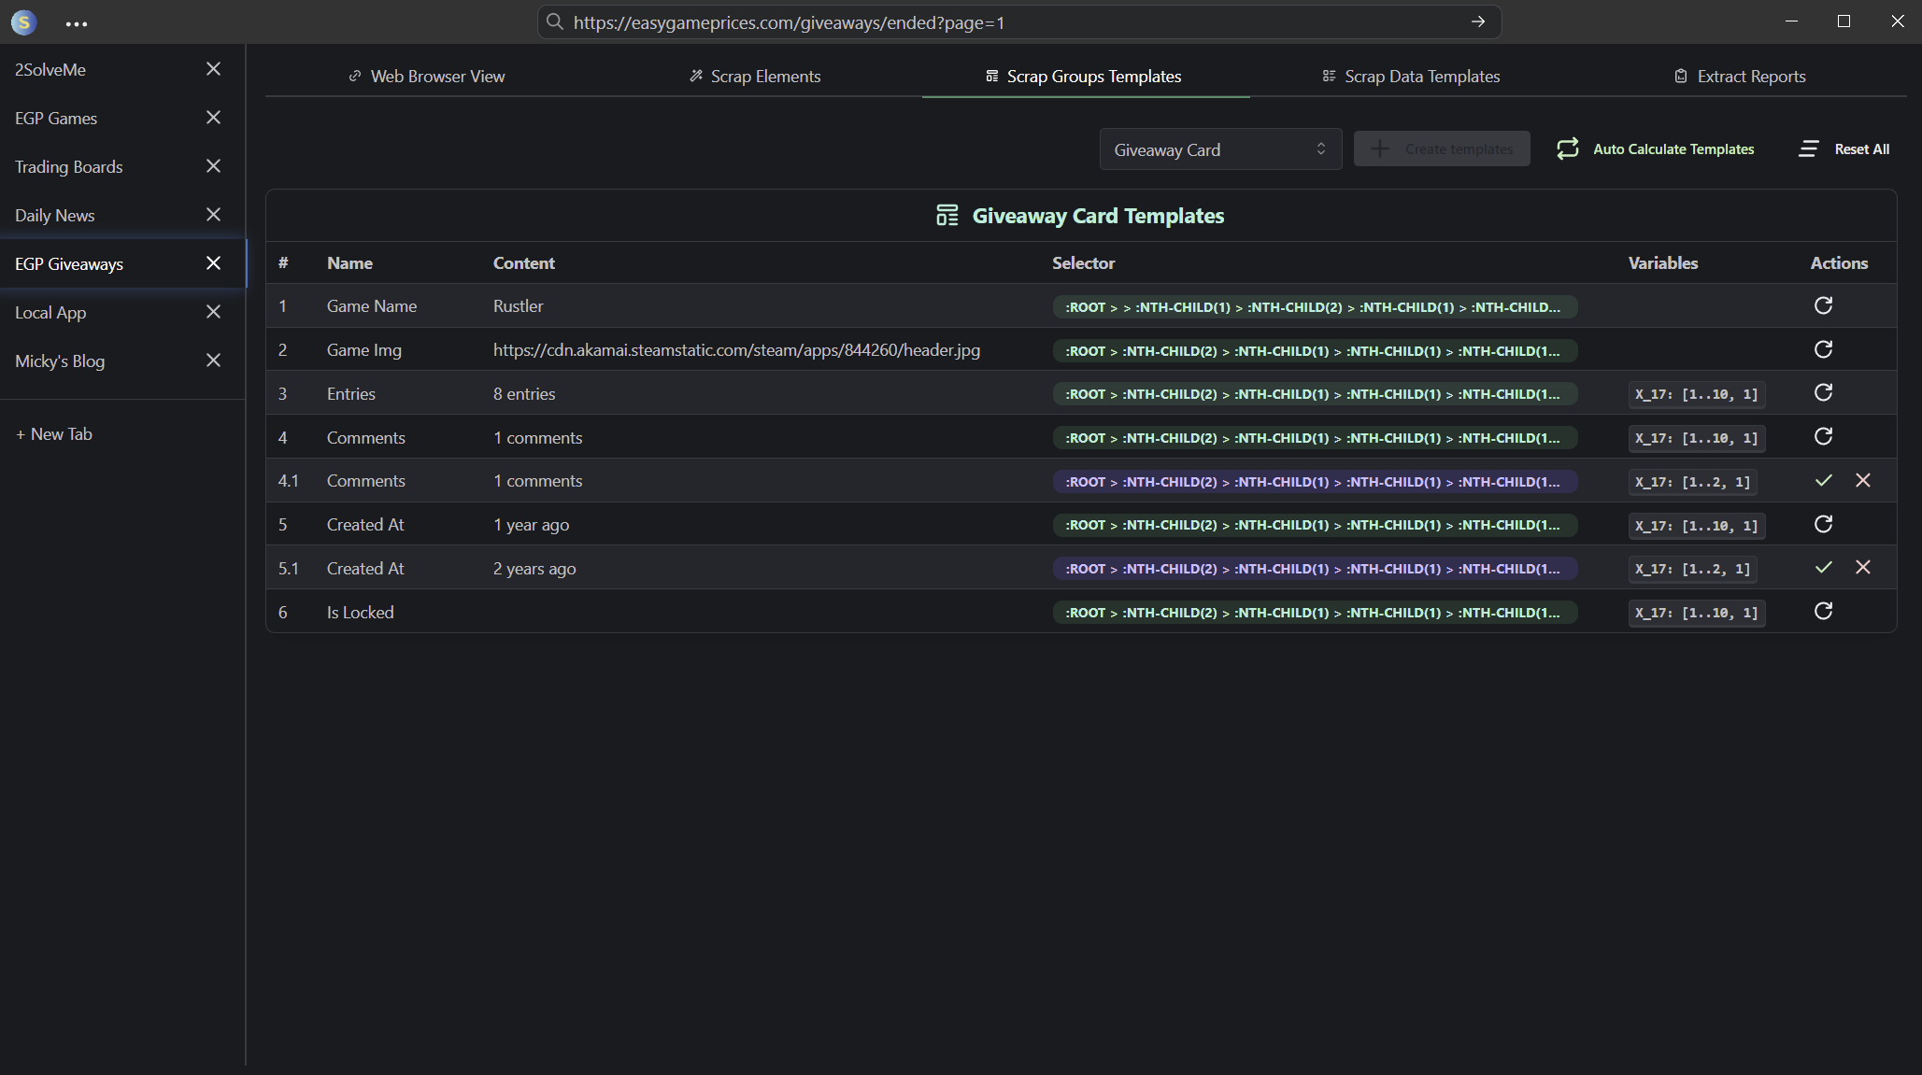Screen dimensions: 1922x1075
Task: Select the EGP Games sidebar tab
Action: coord(56,119)
